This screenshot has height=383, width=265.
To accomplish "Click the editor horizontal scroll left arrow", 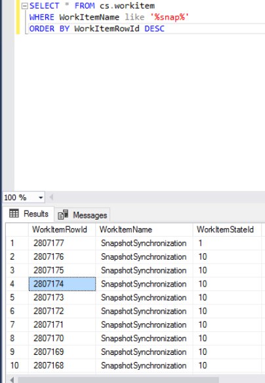I will click(51, 197).
